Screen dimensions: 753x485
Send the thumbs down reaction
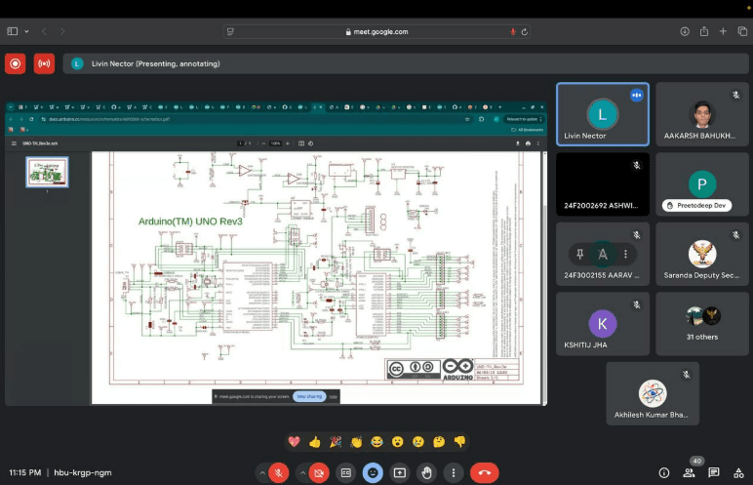coord(459,441)
